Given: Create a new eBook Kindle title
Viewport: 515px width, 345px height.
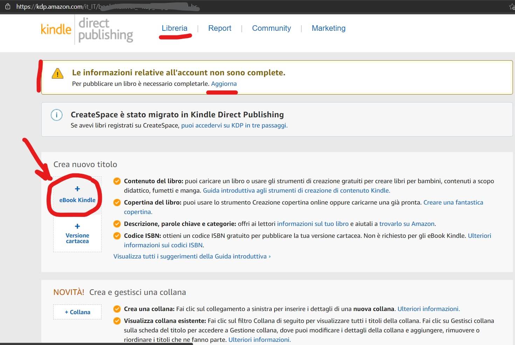Looking at the screenshot, I should point(77,200).
